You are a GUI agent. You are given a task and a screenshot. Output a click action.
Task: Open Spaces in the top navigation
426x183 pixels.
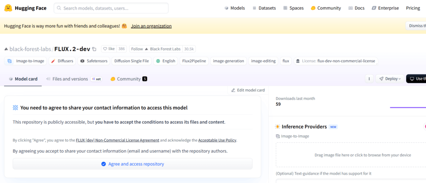(293, 8)
